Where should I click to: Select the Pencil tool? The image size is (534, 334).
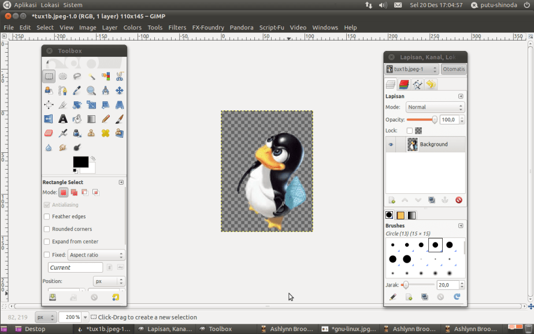pyautogui.click(x=106, y=119)
